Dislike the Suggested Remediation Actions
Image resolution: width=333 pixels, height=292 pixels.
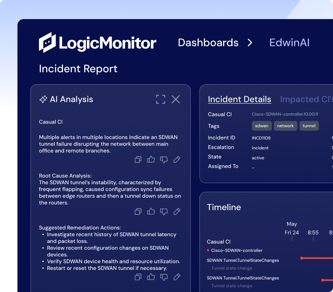pyautogui.click(x=164, y=277)
